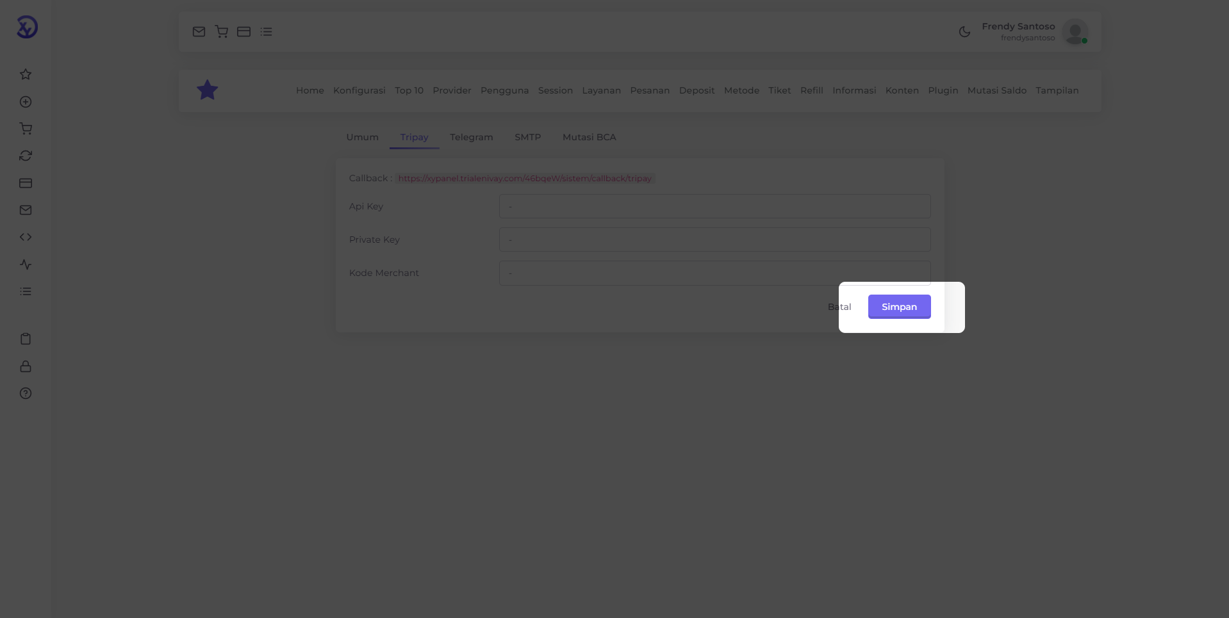
Task: Open Metode menu item
Action: (742, 90)
